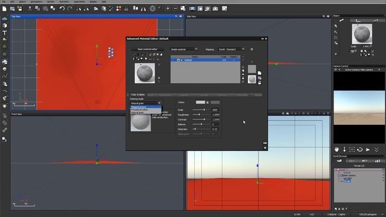The image size is (386, 217).
Task: Select Main camera in World Browser
Action: tap(350, 175)
